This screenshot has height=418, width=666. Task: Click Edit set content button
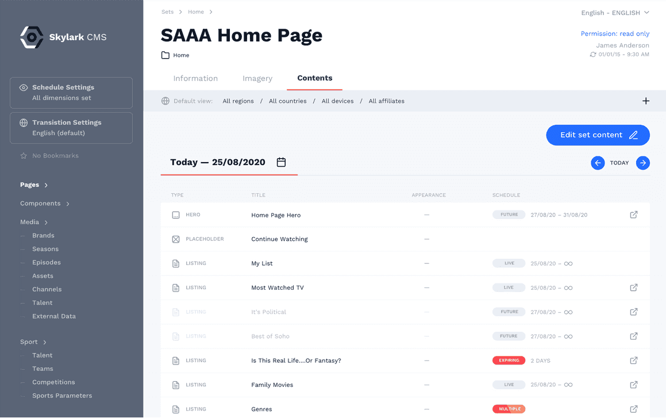click(x=598, y=135)
